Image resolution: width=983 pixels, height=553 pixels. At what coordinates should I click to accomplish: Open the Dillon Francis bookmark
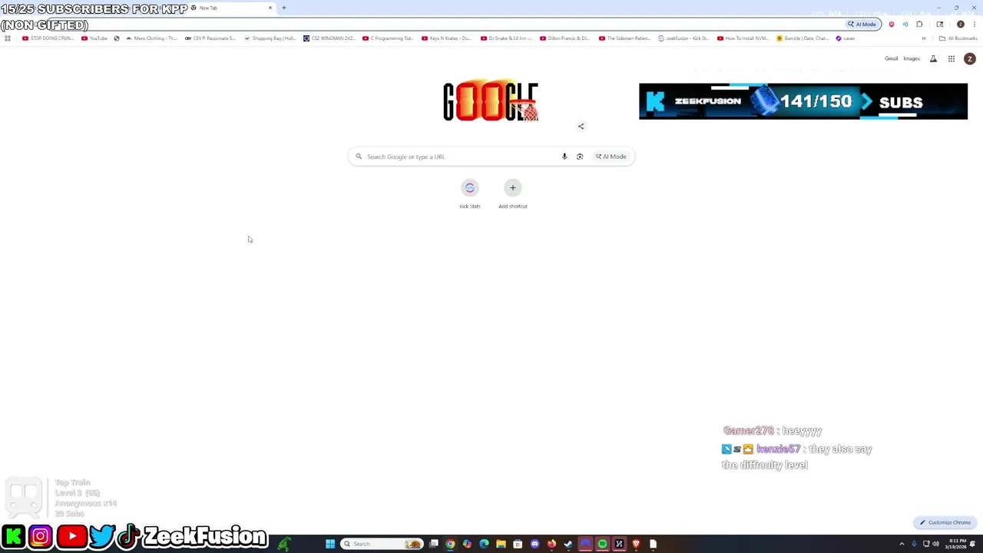tap(565, 38)
